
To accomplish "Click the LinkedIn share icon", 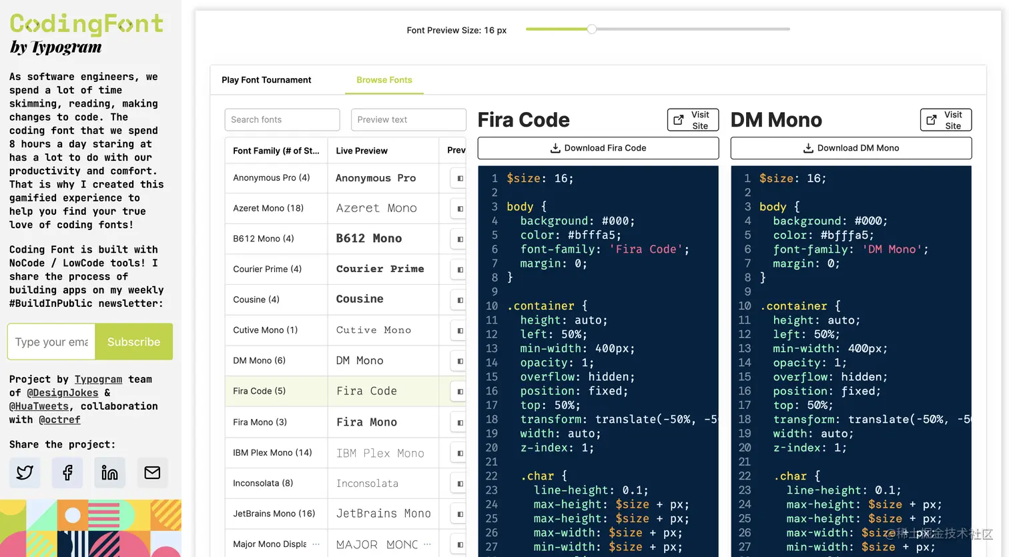I will [109, 472].
